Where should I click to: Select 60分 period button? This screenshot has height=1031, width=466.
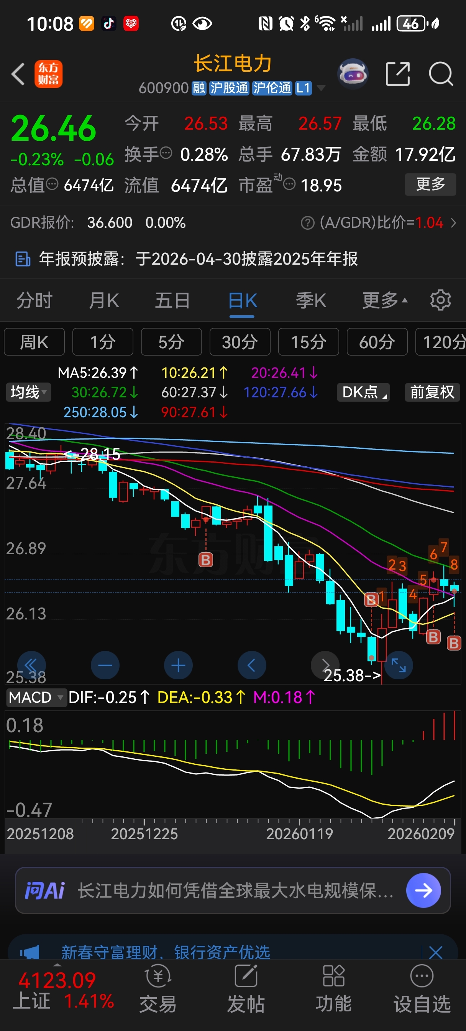(x=377, y=342)
